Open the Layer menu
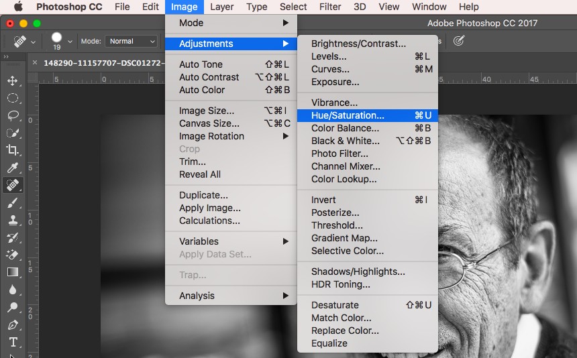This screenshot has height=358, width=577. coord(222,7)
